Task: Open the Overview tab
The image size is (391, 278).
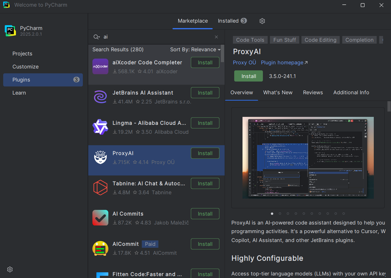Action: tap(242, 93)
